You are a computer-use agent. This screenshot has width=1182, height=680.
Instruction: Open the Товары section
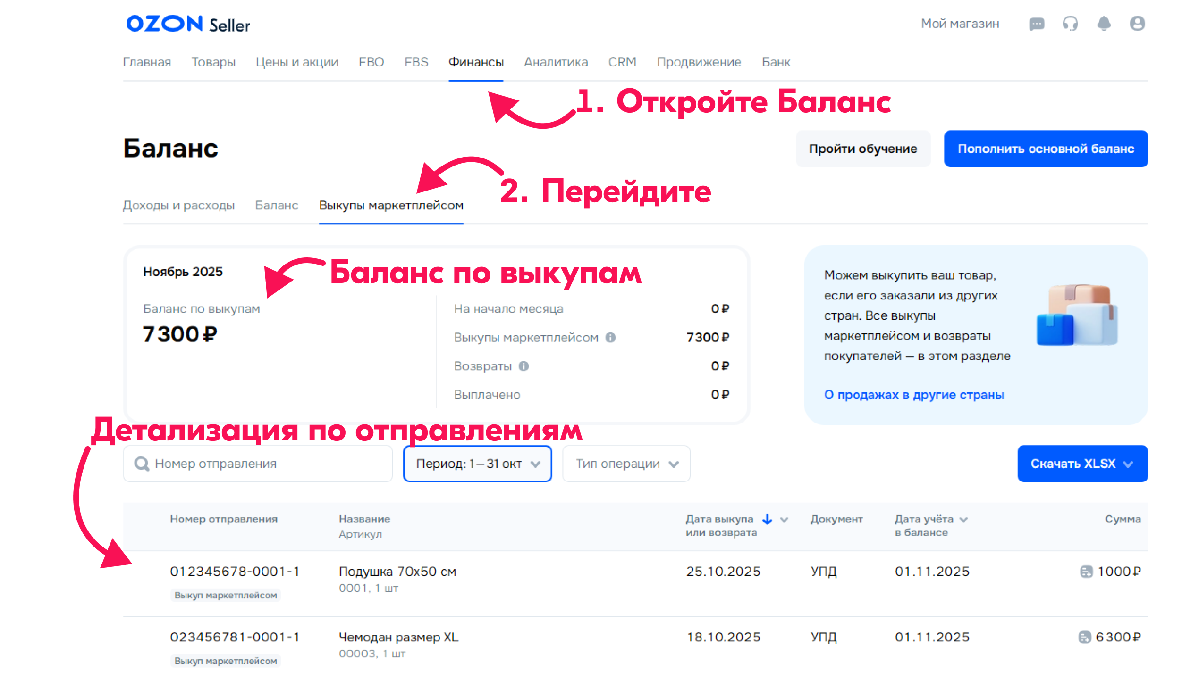213,62
